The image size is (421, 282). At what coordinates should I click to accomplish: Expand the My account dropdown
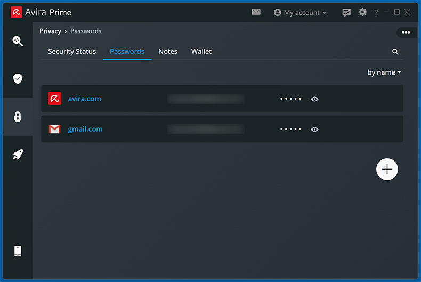click(x=300, y=13)
